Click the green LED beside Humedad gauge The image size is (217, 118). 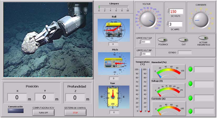(190, 69)
